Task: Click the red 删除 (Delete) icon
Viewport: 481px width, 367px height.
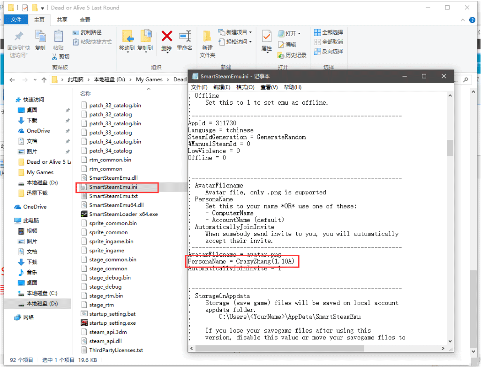Action: click(x=166, y=36)
